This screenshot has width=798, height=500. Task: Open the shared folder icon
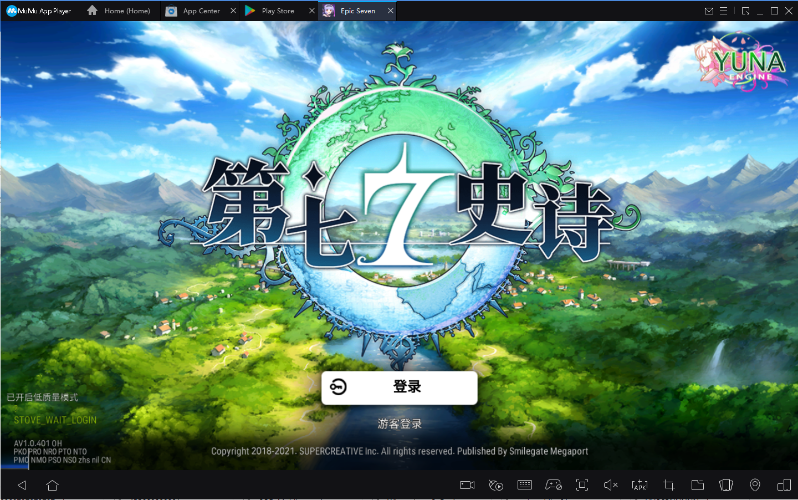point(698,485)
